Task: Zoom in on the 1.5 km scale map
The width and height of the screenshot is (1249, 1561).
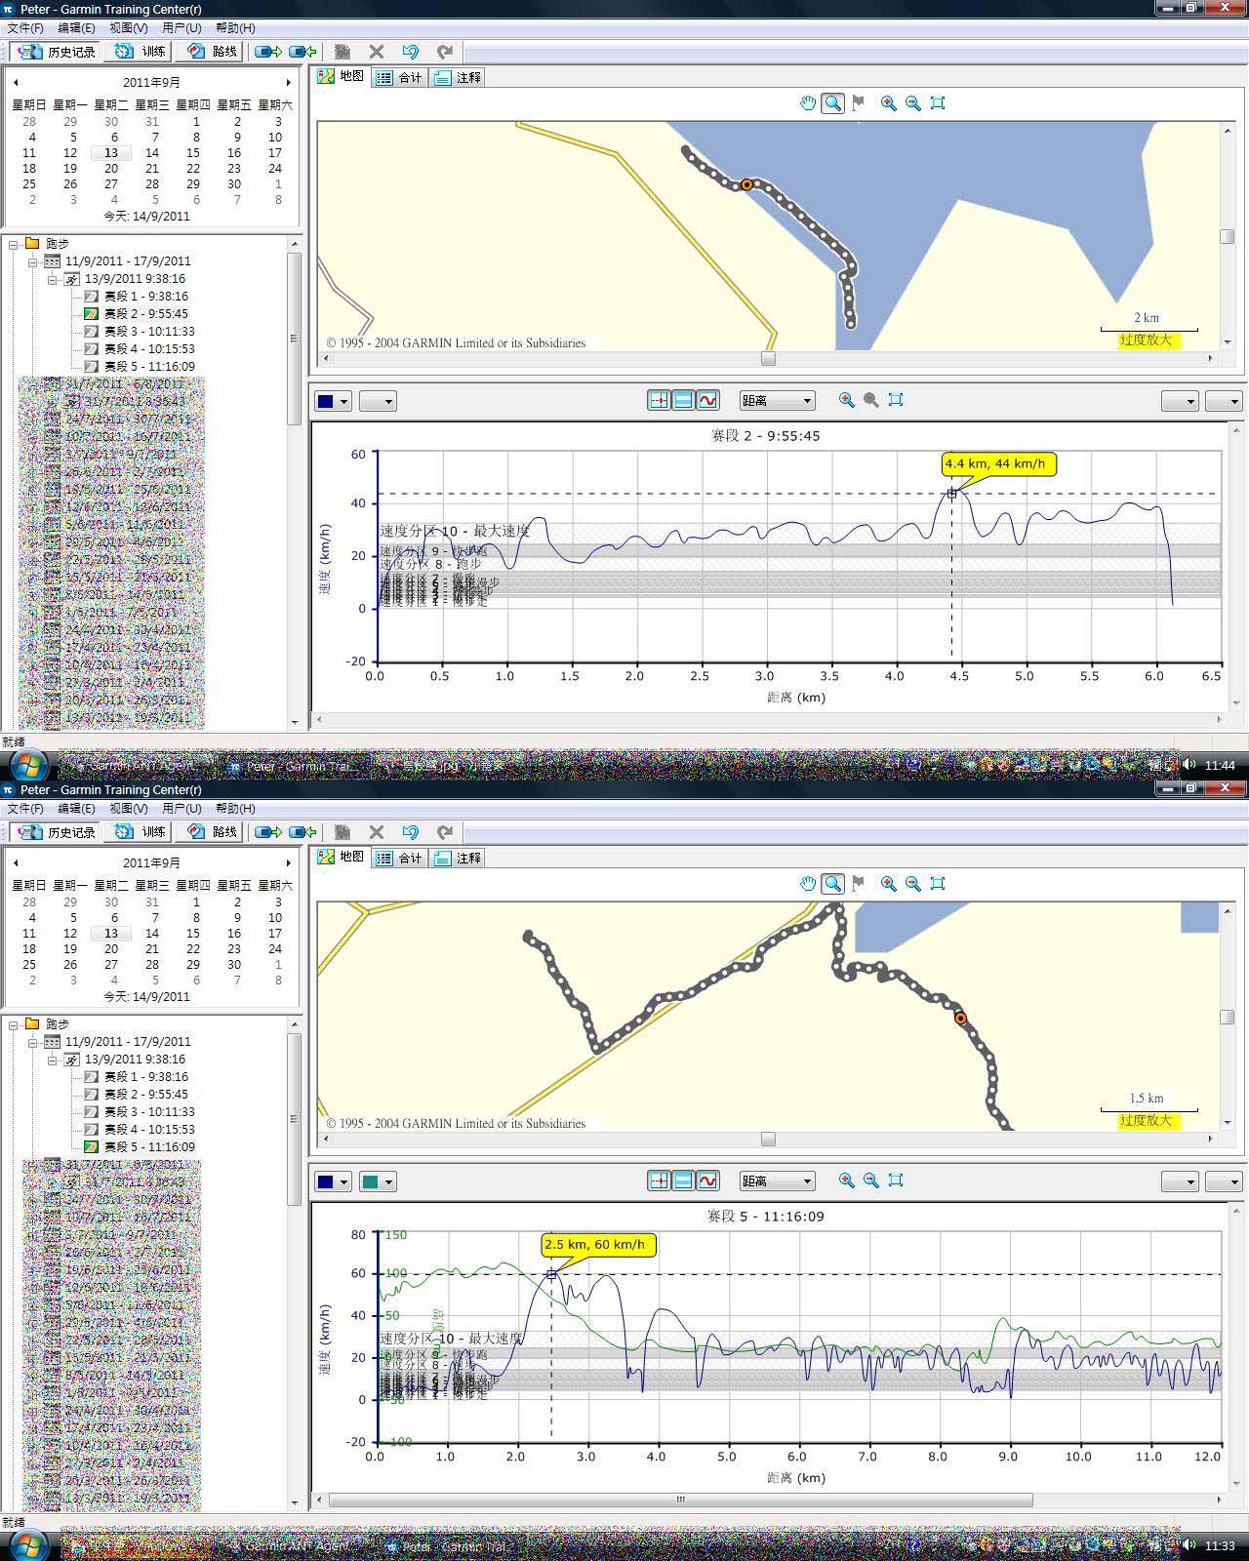Action: 888,883
